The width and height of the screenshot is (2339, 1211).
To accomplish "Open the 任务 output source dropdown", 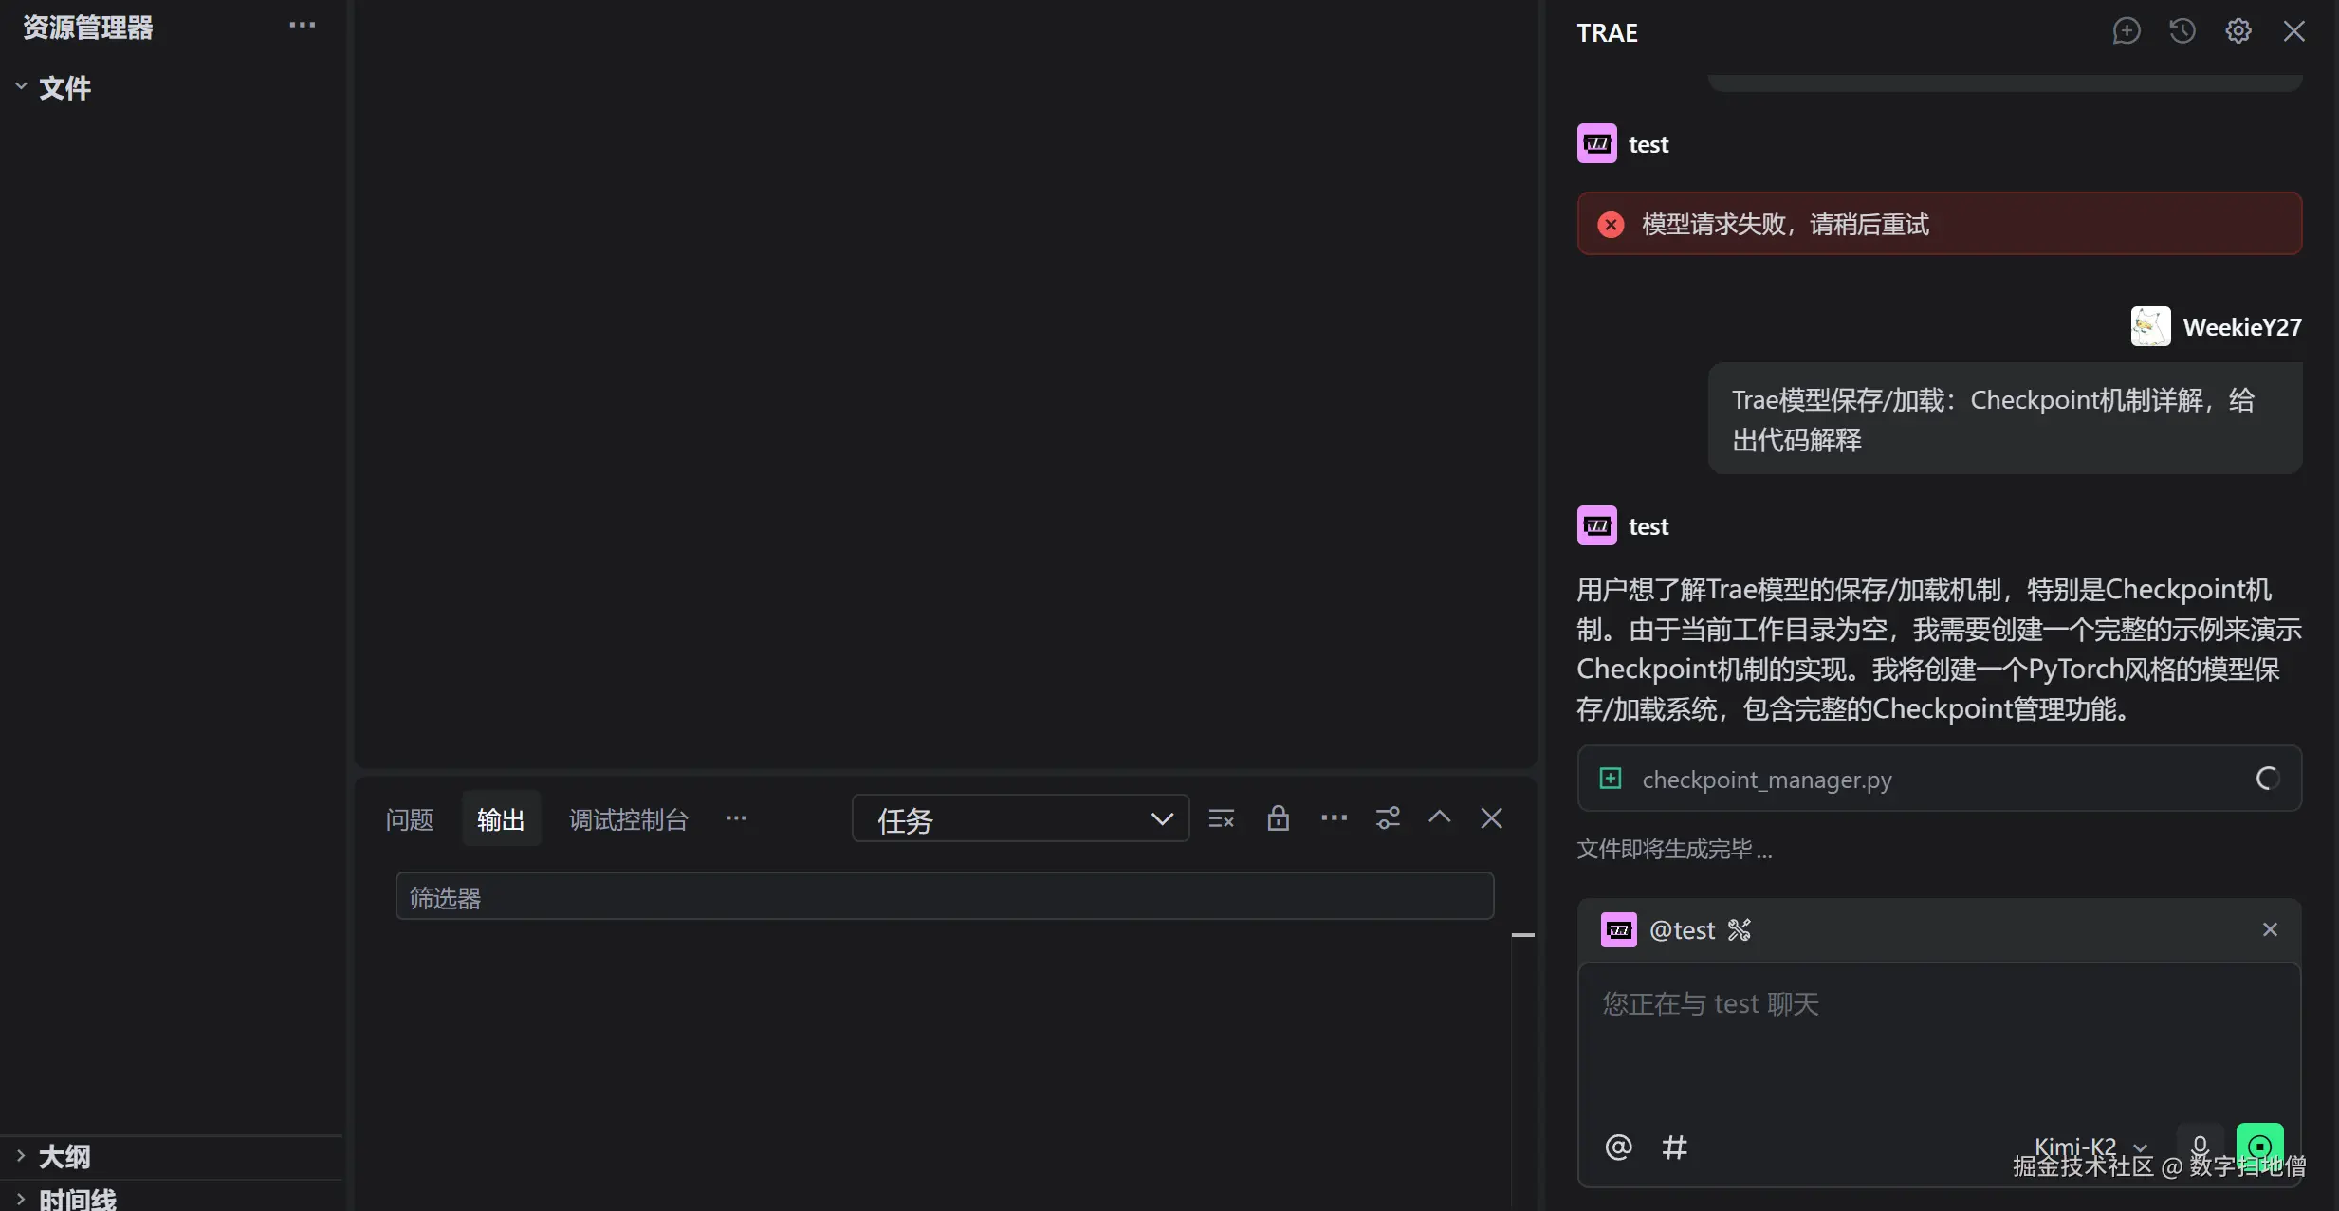I will [1020, 818].
